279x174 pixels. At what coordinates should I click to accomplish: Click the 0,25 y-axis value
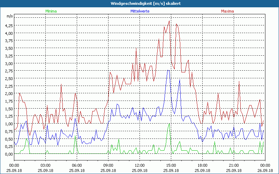(x=9, y=146)
